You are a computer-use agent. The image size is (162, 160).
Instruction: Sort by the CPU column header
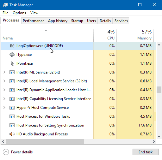105,35
